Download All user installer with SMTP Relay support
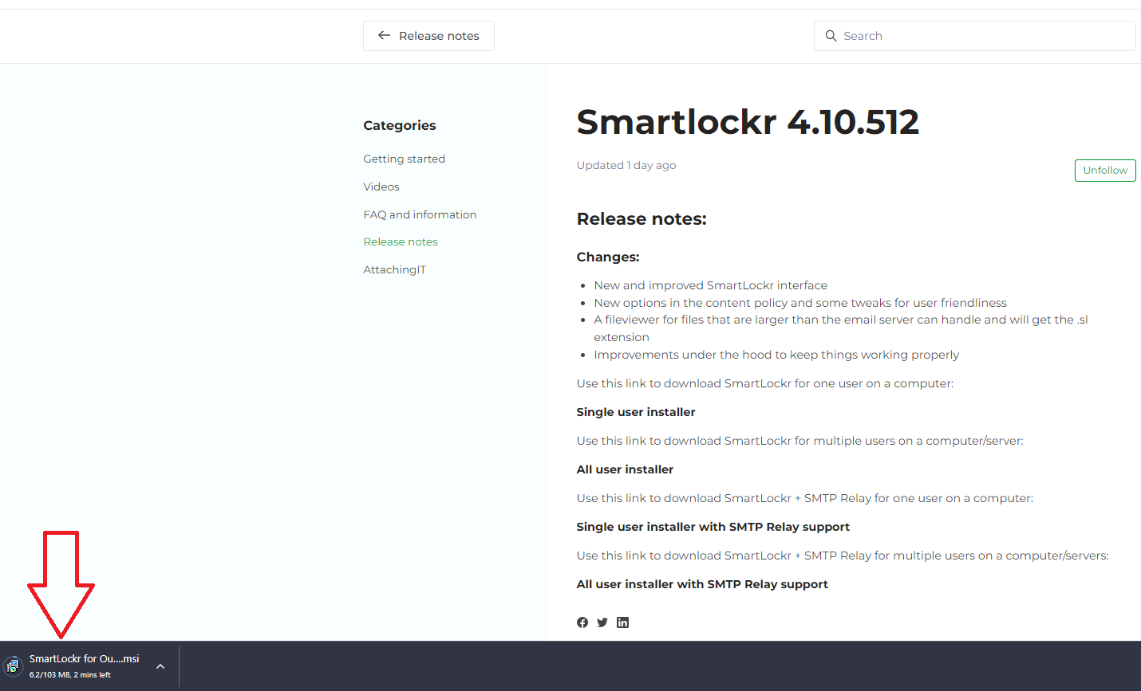 click(x=702, y=584)
